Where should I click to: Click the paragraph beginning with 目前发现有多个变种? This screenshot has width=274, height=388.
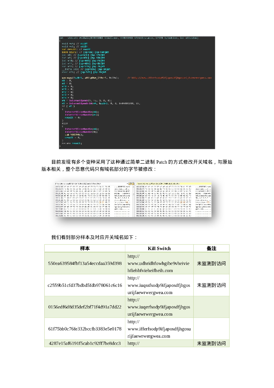pyautogui.click(x=137, y=166)
